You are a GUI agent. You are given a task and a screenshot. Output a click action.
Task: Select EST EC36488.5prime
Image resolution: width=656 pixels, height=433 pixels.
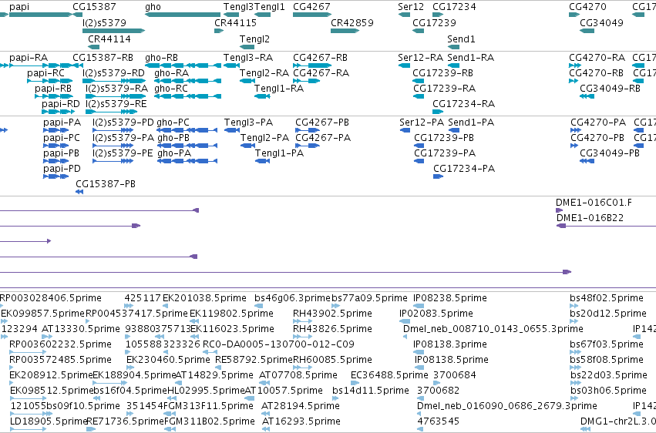tap(389, 375)
